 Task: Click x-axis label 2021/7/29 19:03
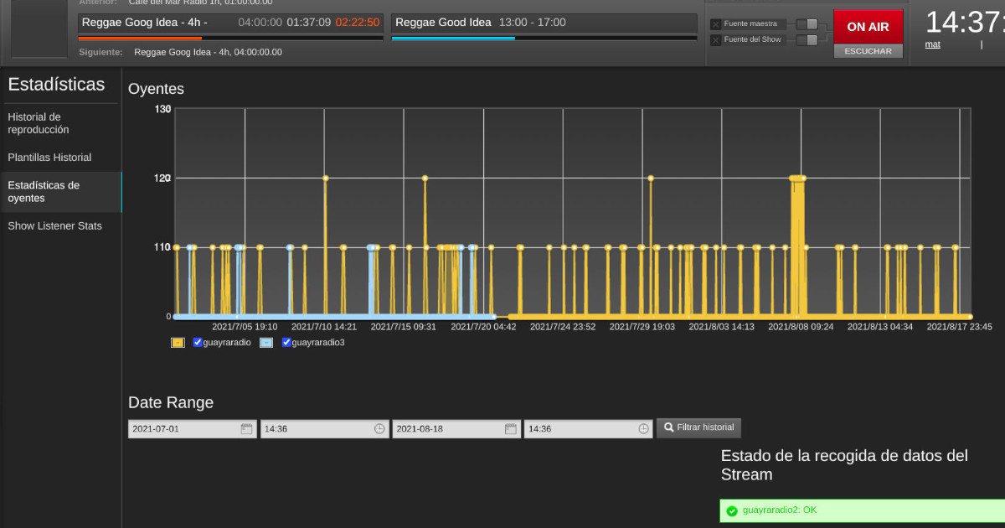[642, 327]
